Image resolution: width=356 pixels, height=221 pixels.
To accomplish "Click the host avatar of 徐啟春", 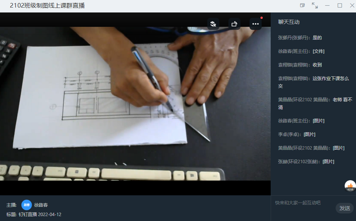I will tap(26, 205).
